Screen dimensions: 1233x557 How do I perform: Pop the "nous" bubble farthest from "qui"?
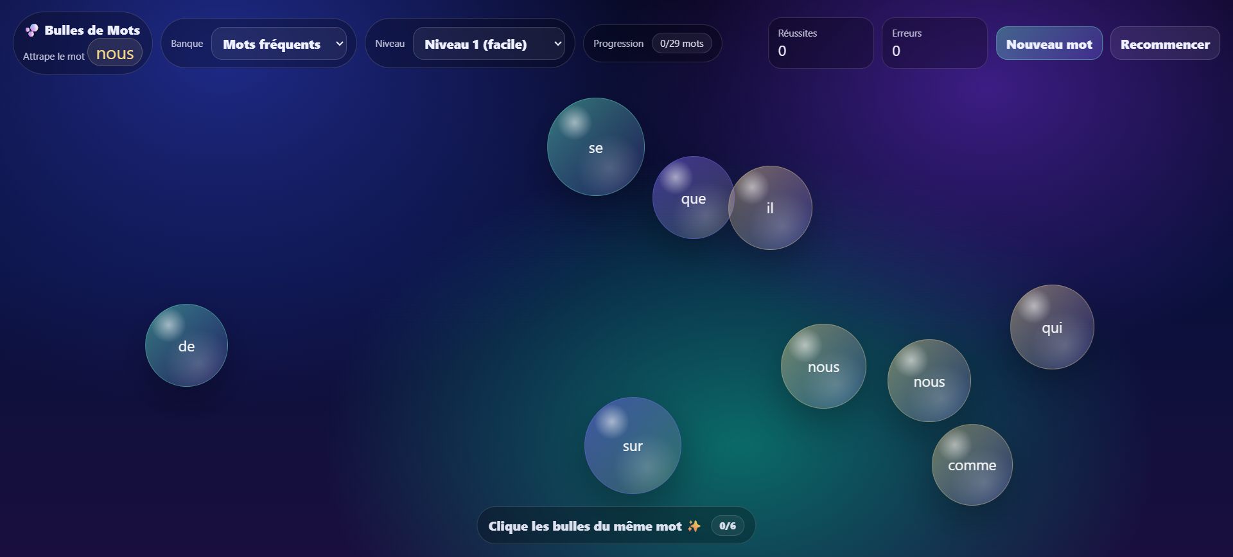[x=823, y=366]
